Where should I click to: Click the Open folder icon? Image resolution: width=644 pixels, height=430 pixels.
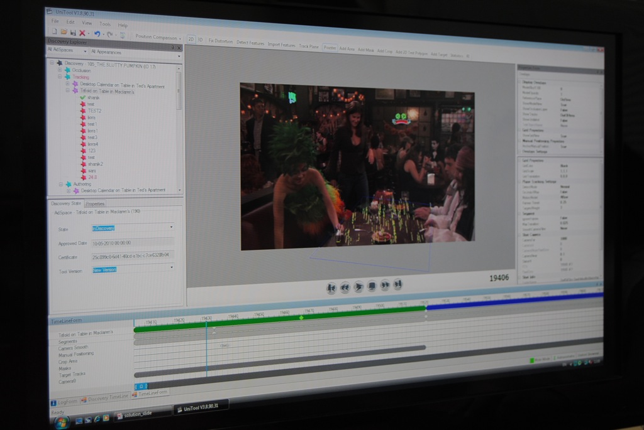(64, 32)
